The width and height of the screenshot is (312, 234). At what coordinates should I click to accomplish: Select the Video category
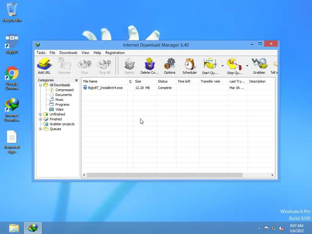(x=59, y=109)
